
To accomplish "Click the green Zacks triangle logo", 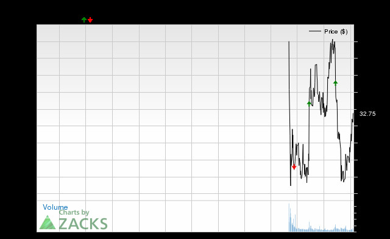I will pyautogui.click(x=48, y=223).
